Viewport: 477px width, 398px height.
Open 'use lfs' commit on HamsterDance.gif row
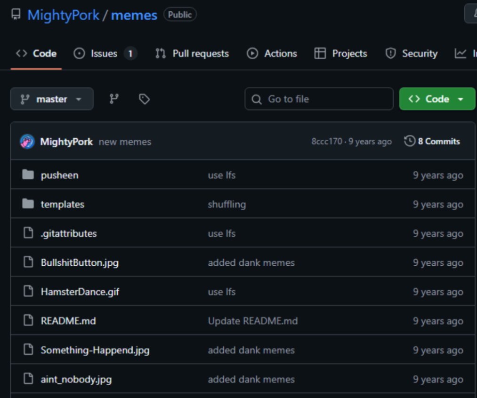pyautogui.click(x=222, y=292)
